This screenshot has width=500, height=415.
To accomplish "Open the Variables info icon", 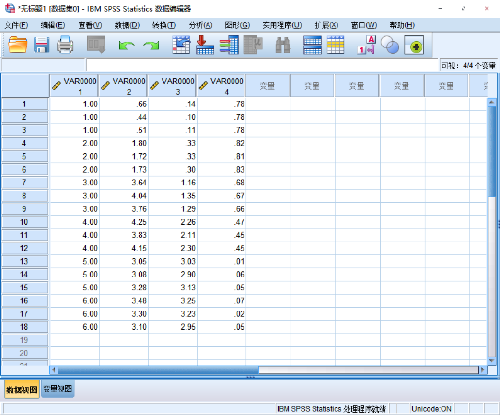I will coord(229,45).
